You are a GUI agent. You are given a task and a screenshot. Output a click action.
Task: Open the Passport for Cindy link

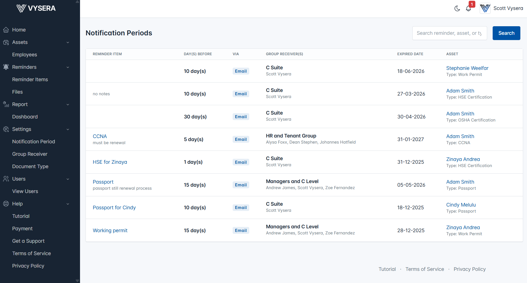(x=114, y=208)
